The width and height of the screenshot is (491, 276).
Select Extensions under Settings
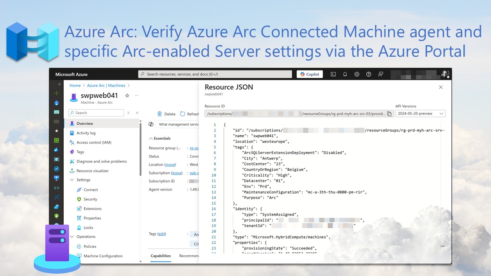tap(92, 209)
